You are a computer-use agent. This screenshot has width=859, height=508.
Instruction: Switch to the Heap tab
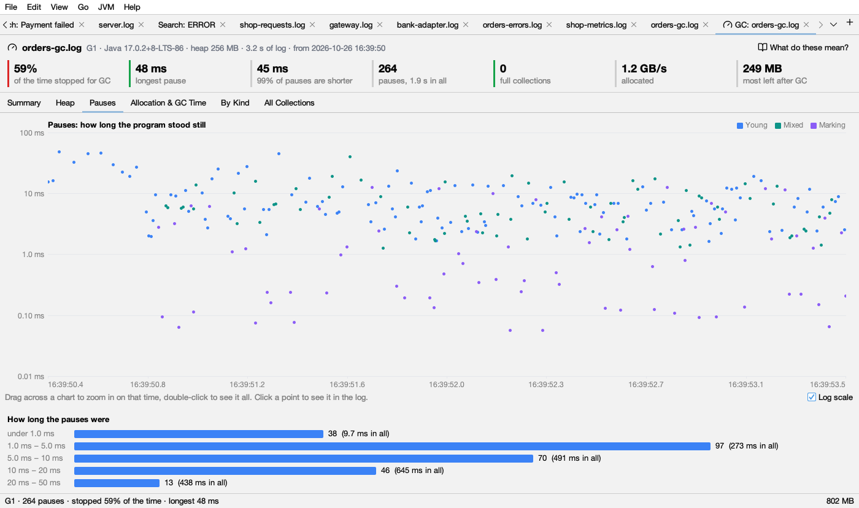click(65, 102)
